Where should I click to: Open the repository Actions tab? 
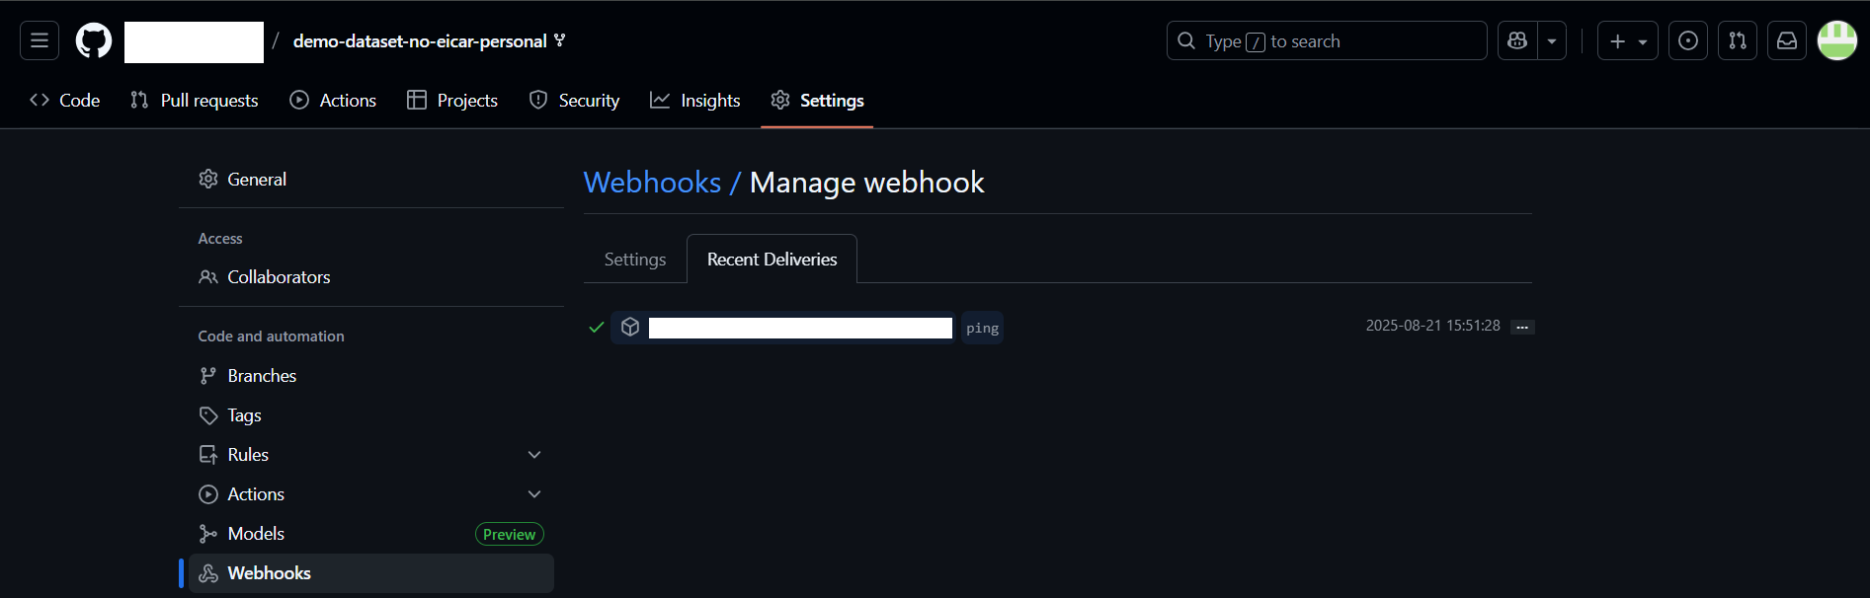(333, 101)
